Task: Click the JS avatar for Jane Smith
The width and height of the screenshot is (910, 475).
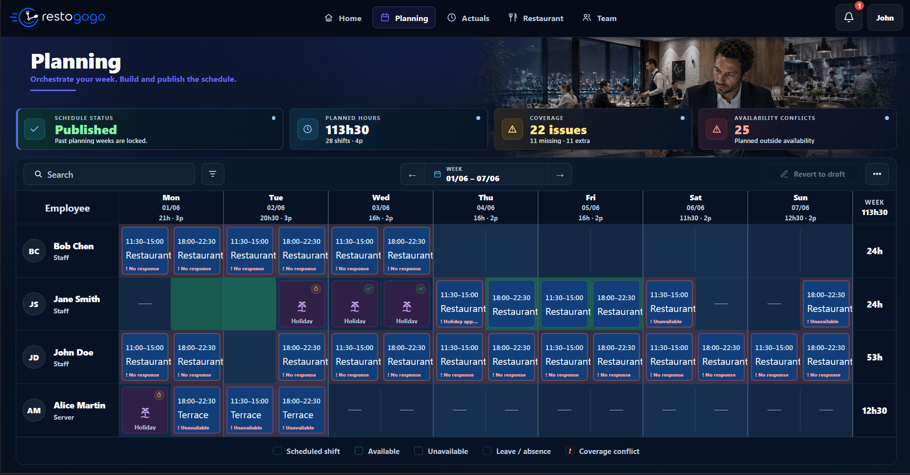Action: point(34,304)
